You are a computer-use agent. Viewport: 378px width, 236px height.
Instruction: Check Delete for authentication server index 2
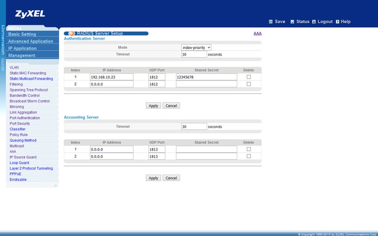(249, 84)
